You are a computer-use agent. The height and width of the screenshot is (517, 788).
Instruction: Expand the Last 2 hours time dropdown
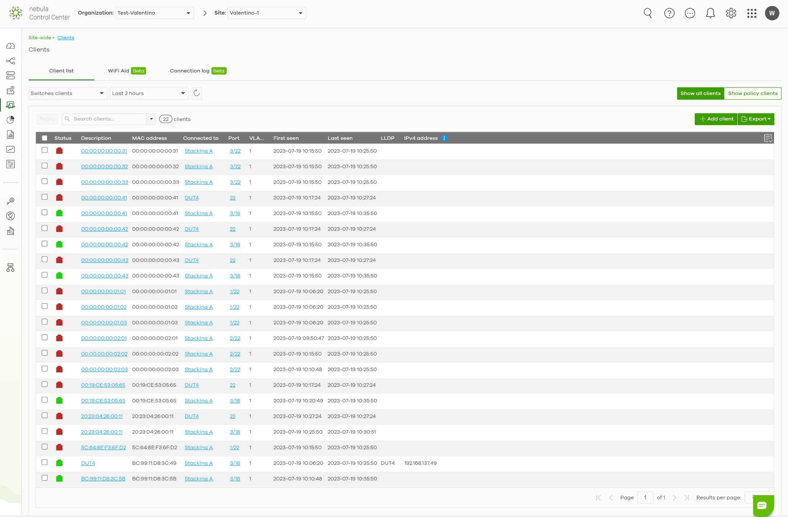(x=149, y=93)
